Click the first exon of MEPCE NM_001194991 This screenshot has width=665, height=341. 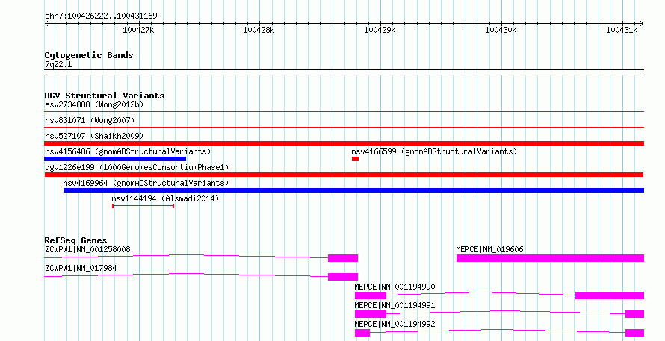coord(371,314)
